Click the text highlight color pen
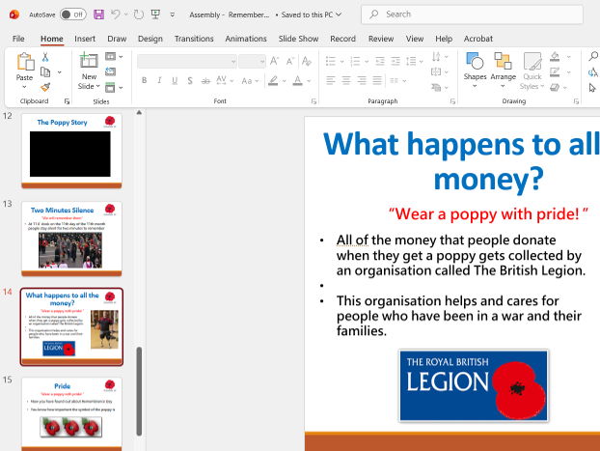This screenshot has height=451, width=600. click(273, 80)
